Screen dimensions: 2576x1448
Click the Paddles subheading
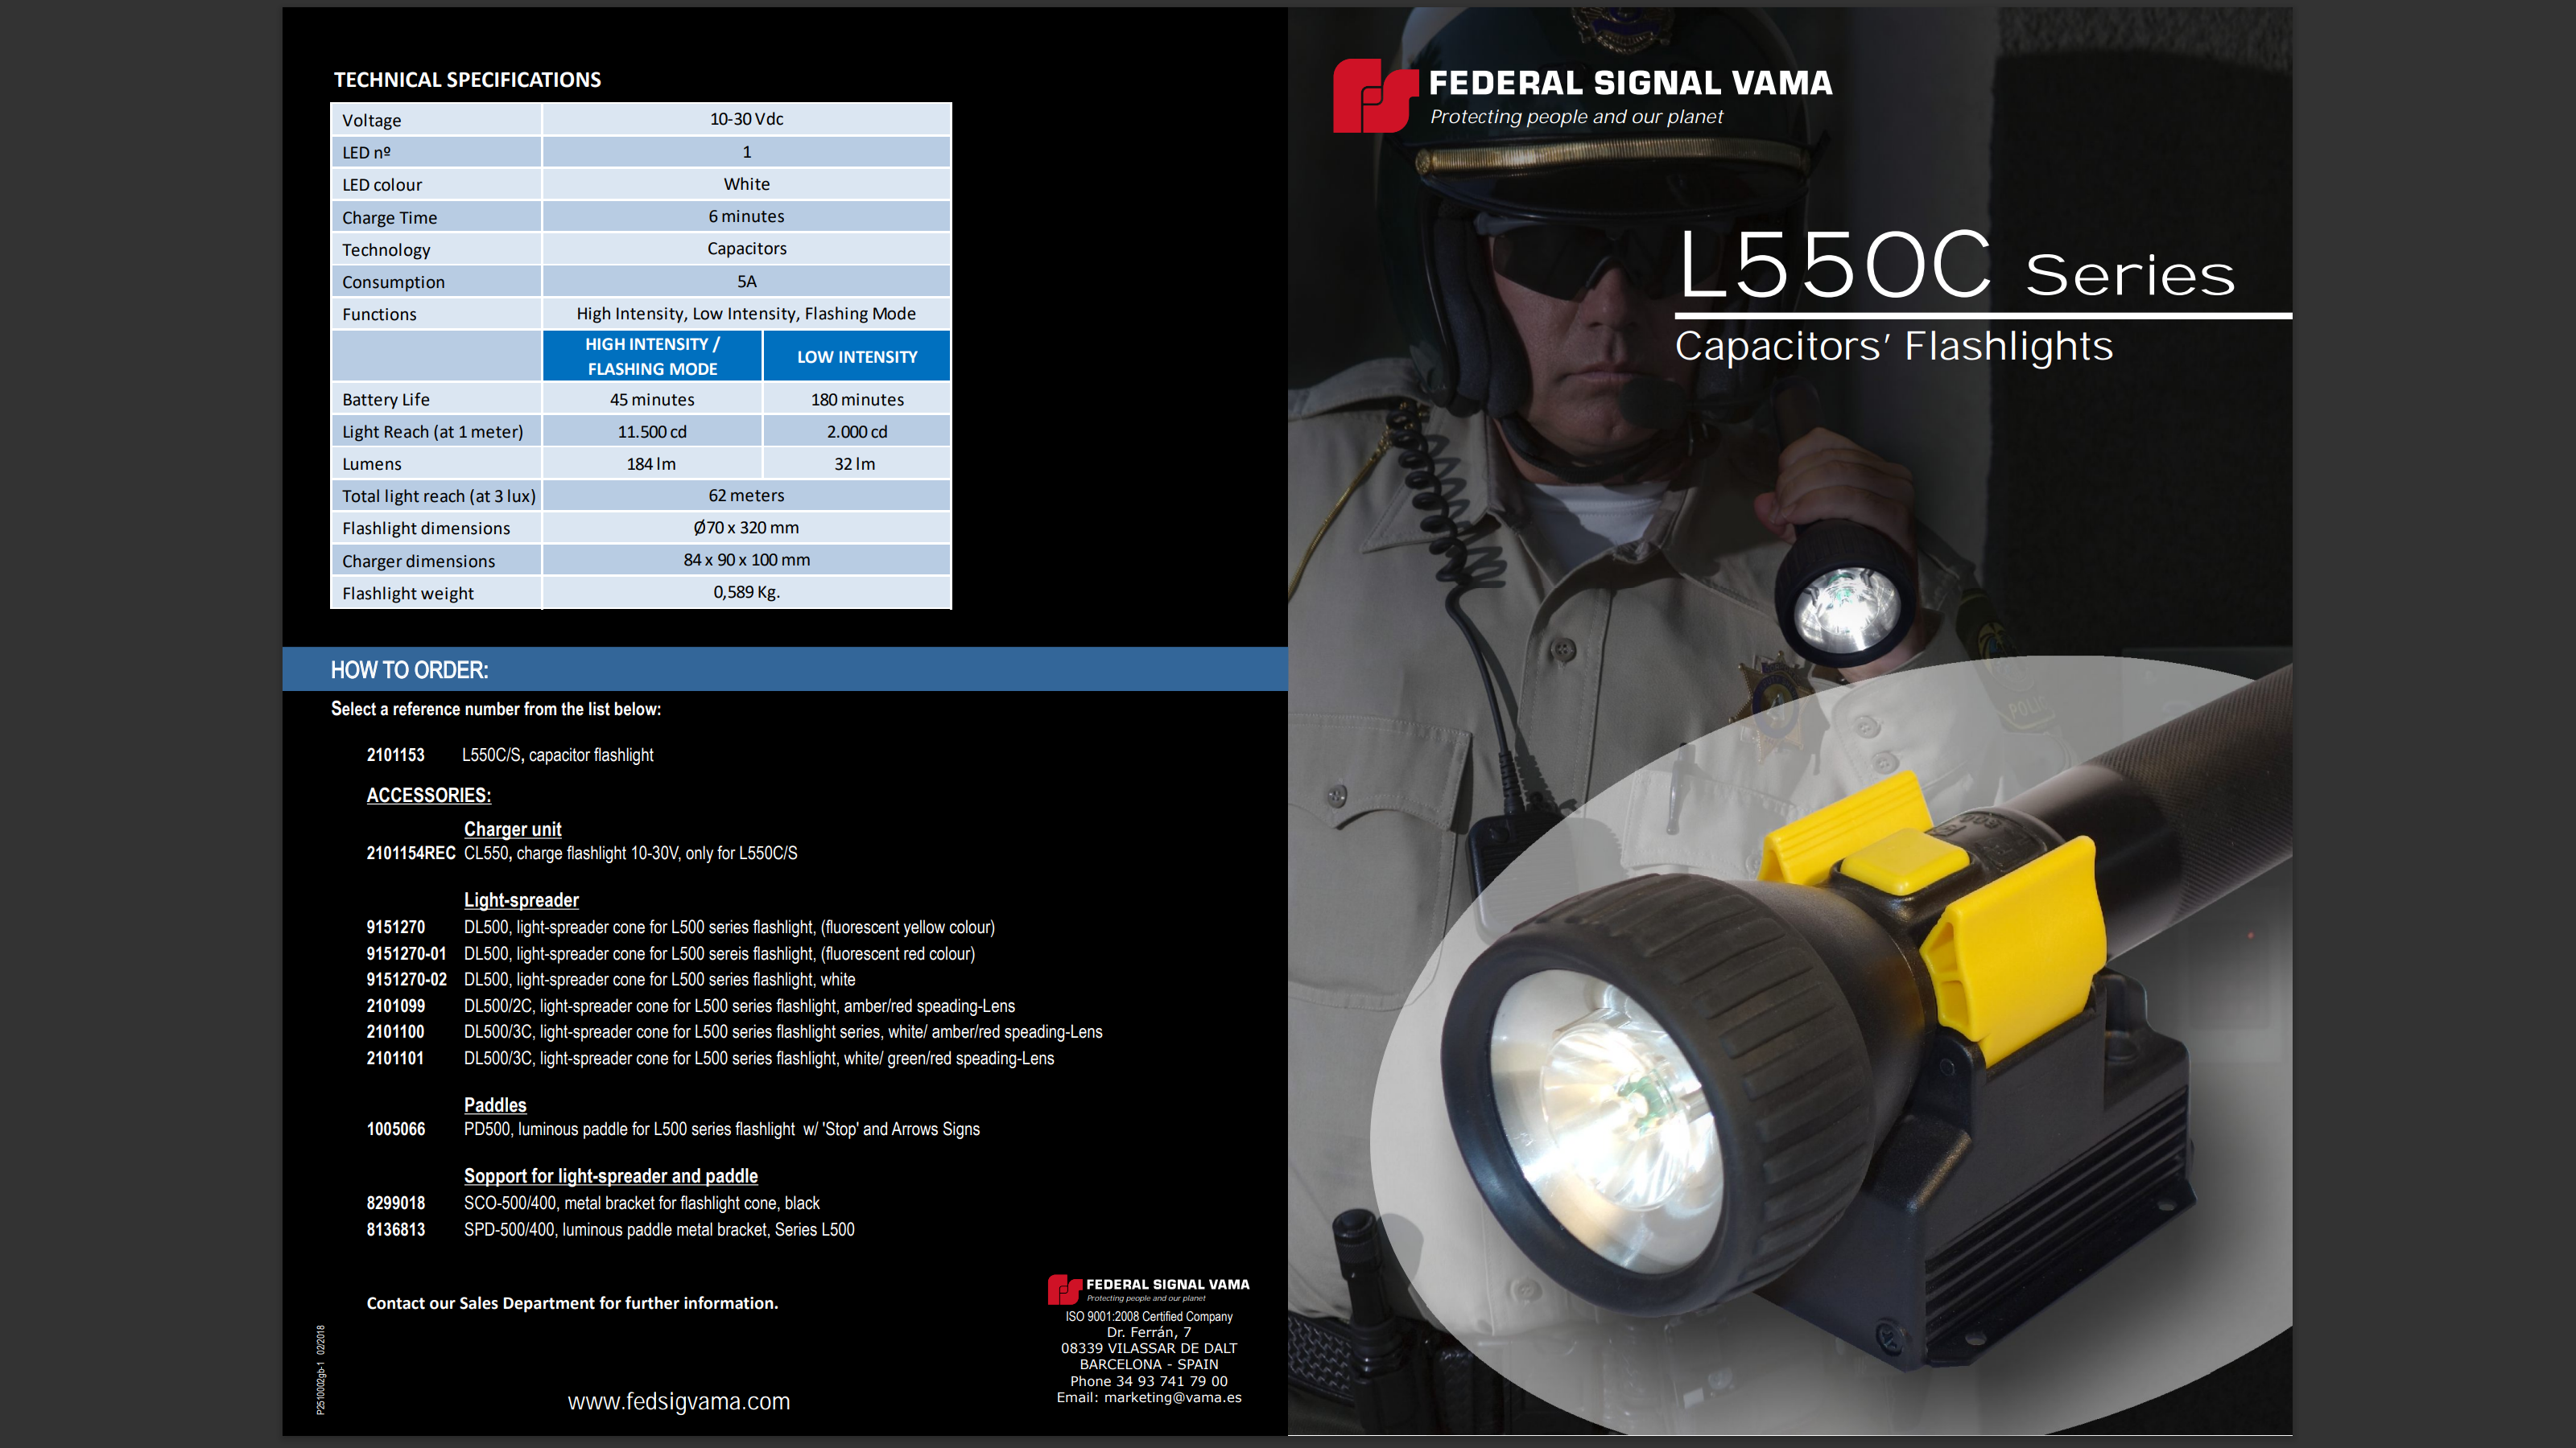click(x=495, y=1105)
